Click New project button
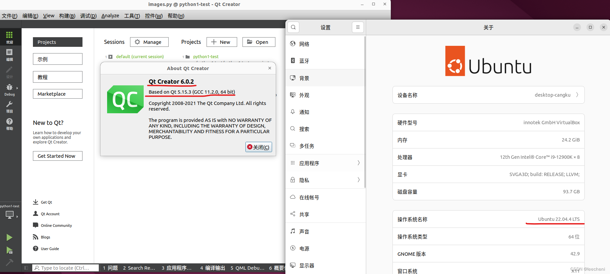The image size is (610, 274). click(x=222, y=42)
